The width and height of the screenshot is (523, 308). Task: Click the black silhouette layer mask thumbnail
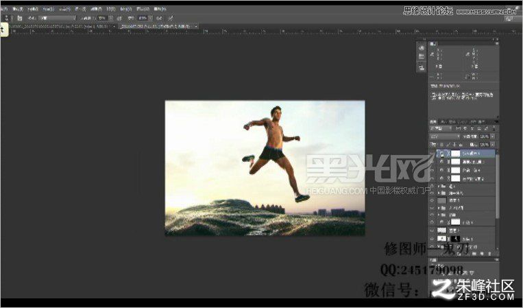(x=456, y=239)
